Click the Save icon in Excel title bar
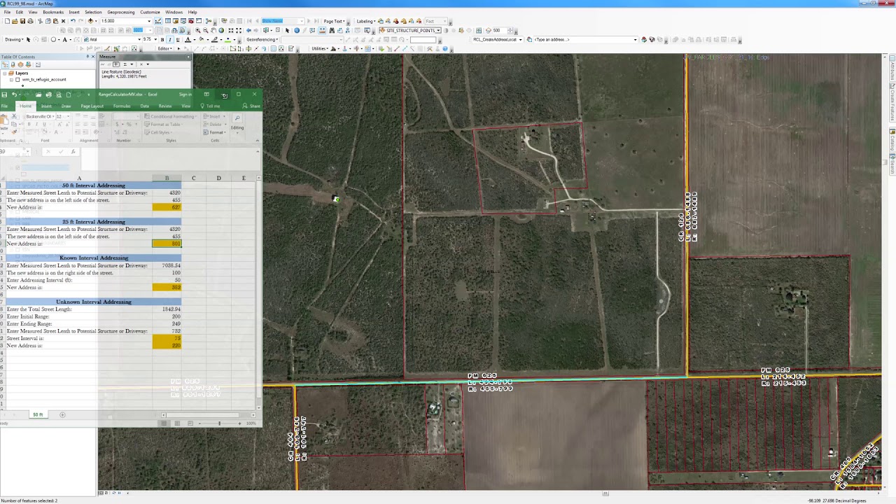 coord(4,94)
